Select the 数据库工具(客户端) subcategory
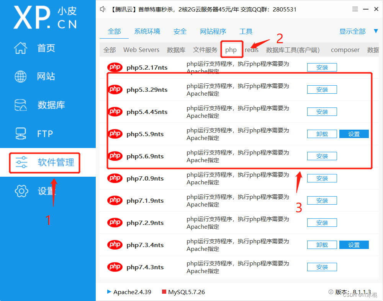The height and width of the screenshot is (301, 383). tap(293, 50)
